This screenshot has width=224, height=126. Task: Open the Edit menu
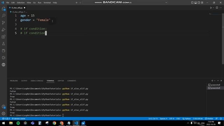tap(13, 2)
